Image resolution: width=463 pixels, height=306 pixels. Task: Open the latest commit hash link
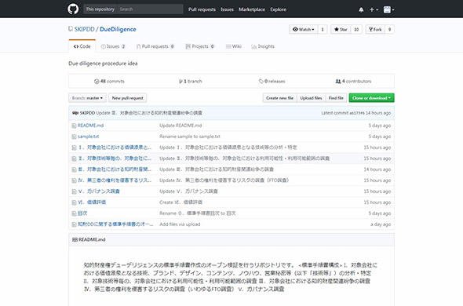[x=357, y=113]
